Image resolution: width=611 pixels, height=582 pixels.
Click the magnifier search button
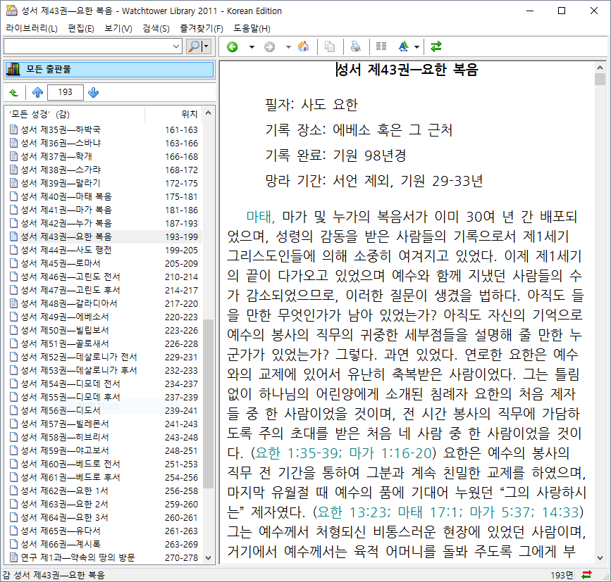click(x=194, y=46)
